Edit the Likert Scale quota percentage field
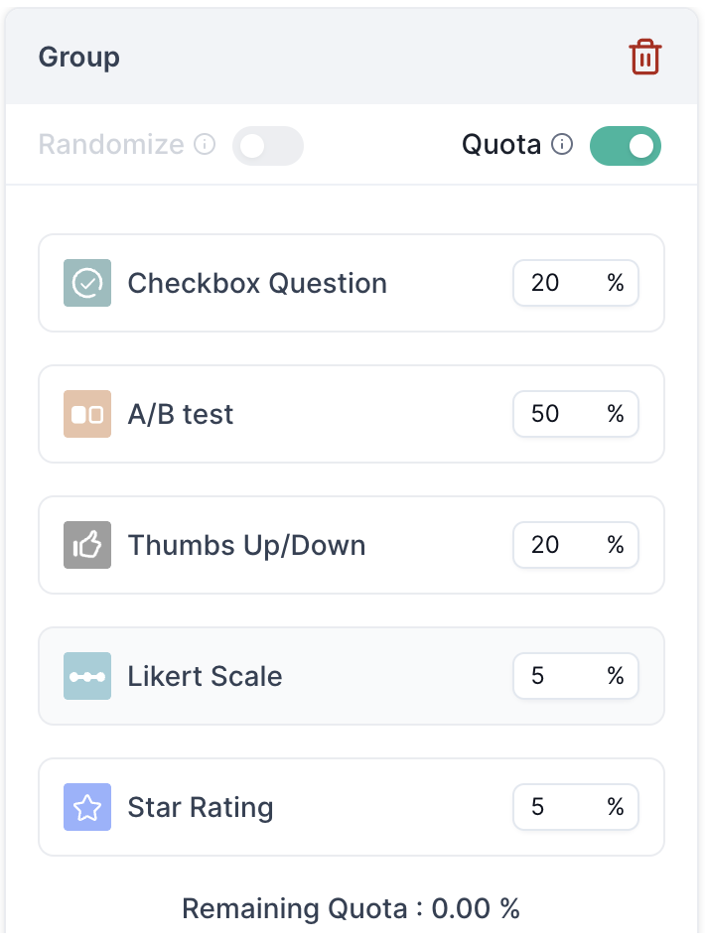 576,676
